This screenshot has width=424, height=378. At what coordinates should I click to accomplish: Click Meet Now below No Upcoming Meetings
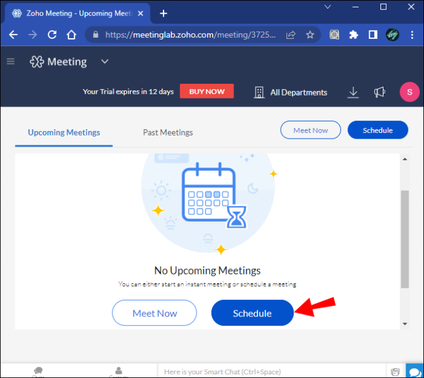154,313
